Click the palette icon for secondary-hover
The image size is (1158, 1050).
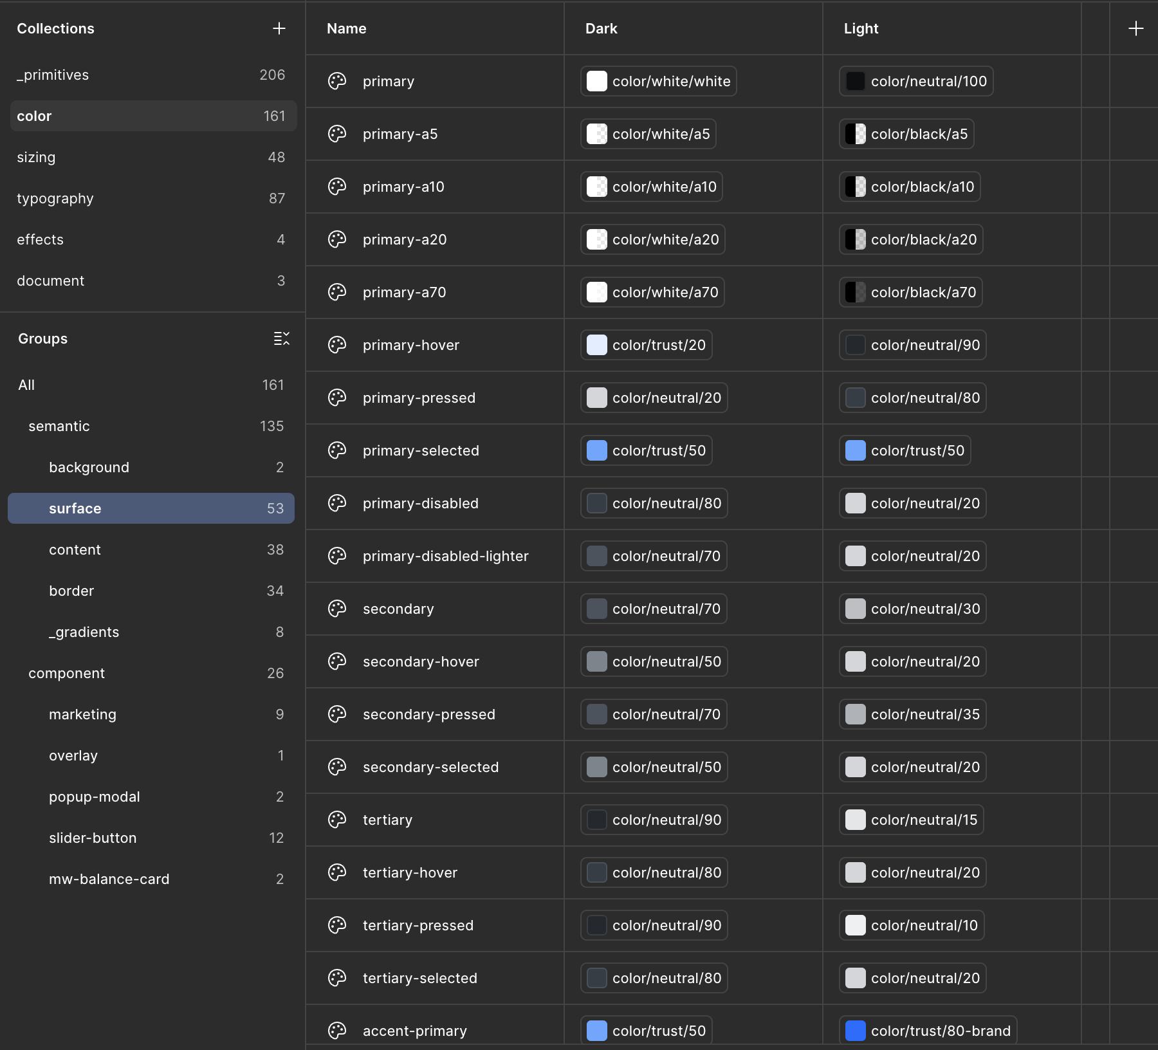click(337, 661)
